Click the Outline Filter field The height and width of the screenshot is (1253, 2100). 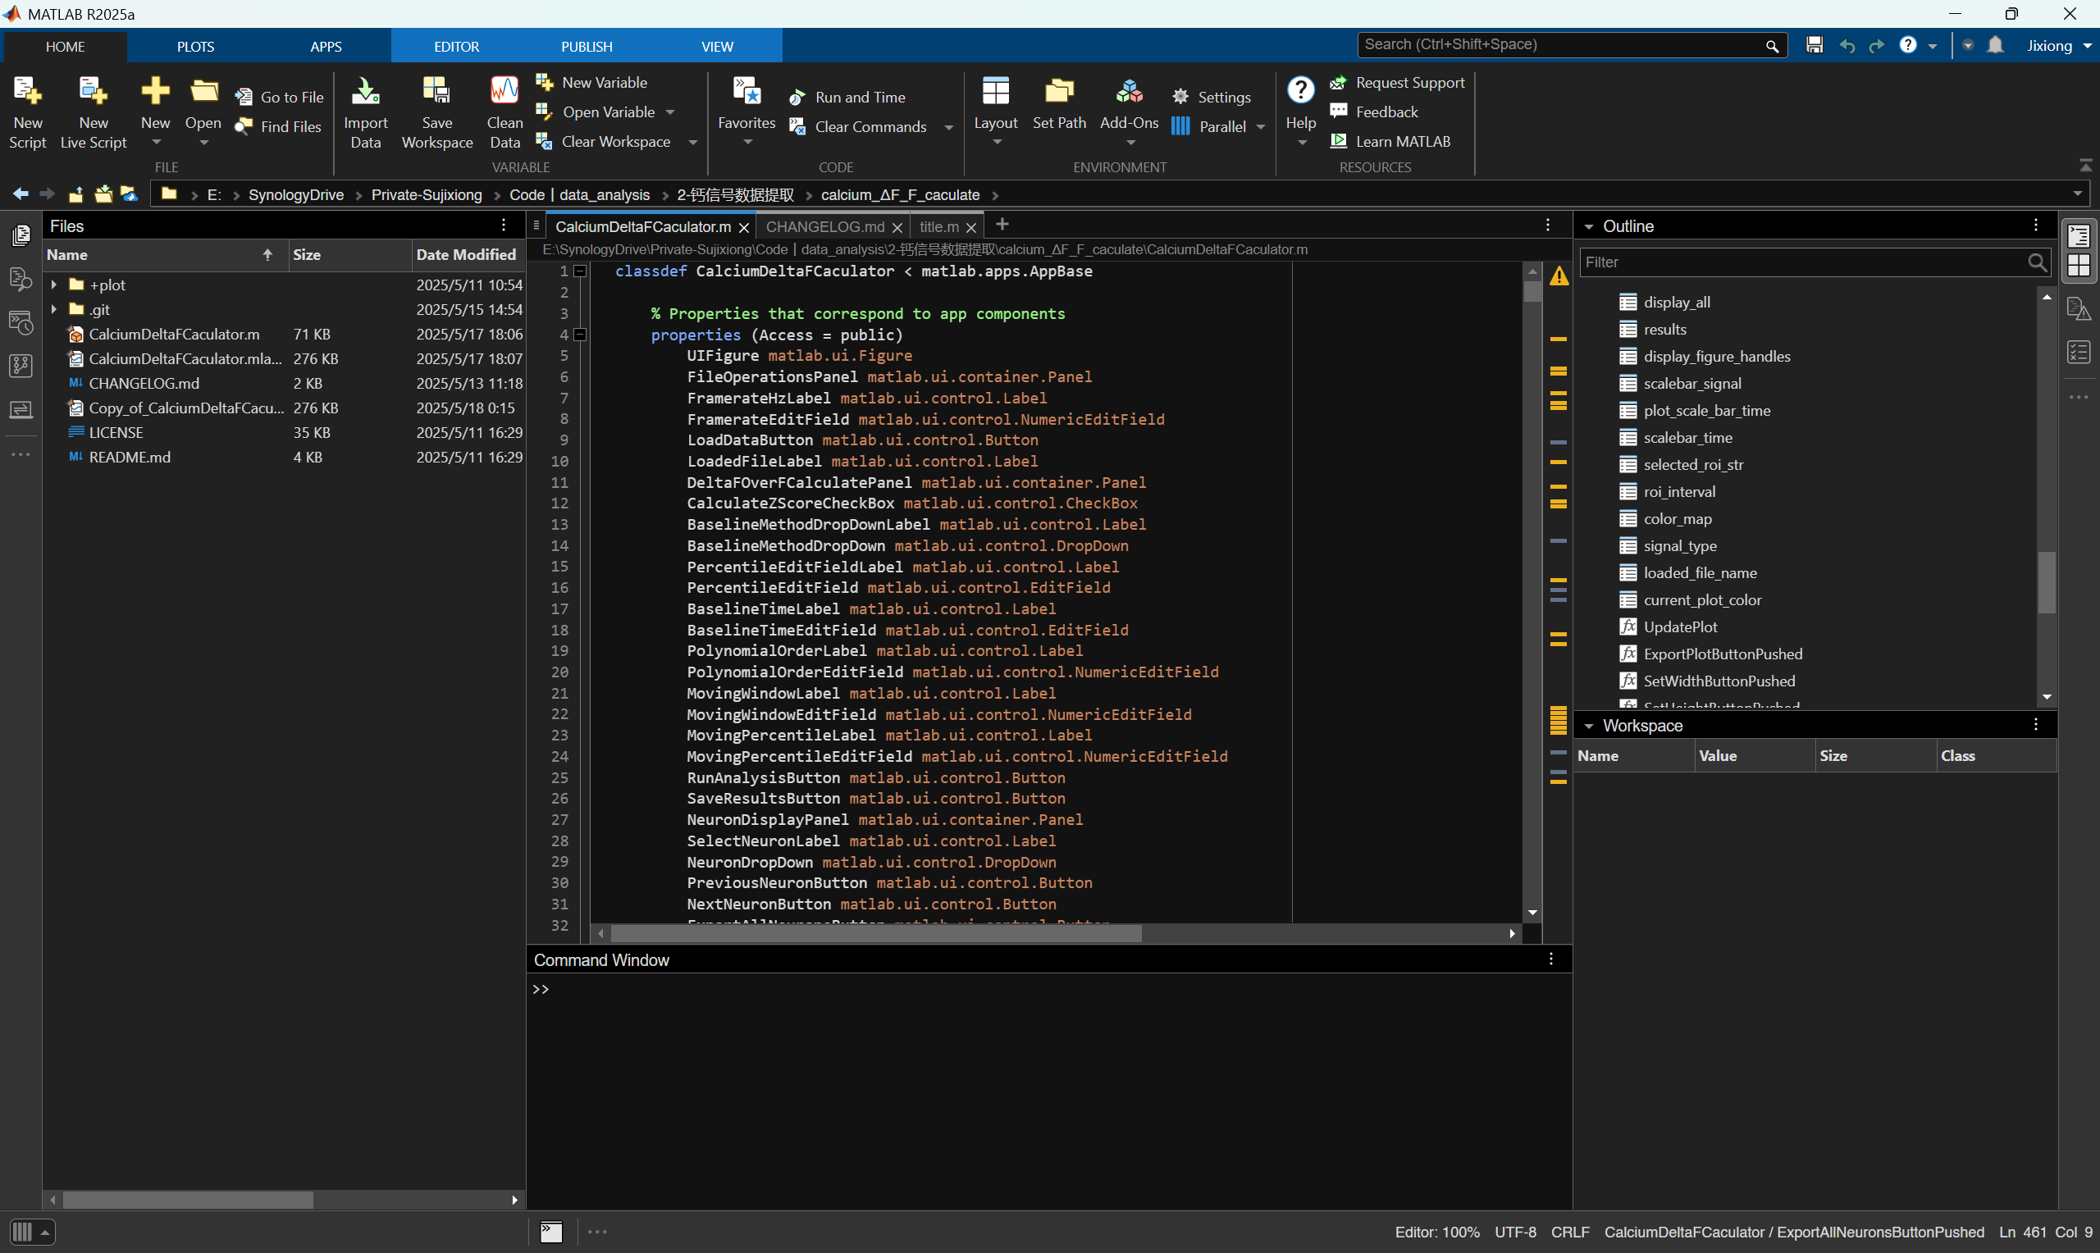point(1814,262)
